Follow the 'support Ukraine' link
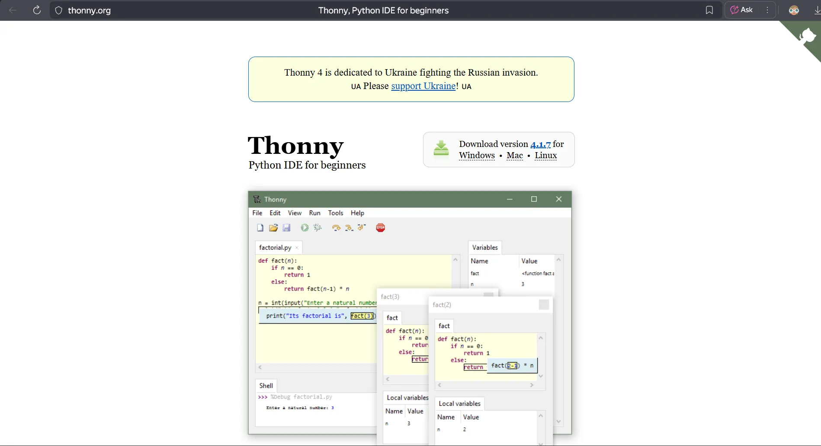Screen dimensions: 821x446 coord(423,86)
